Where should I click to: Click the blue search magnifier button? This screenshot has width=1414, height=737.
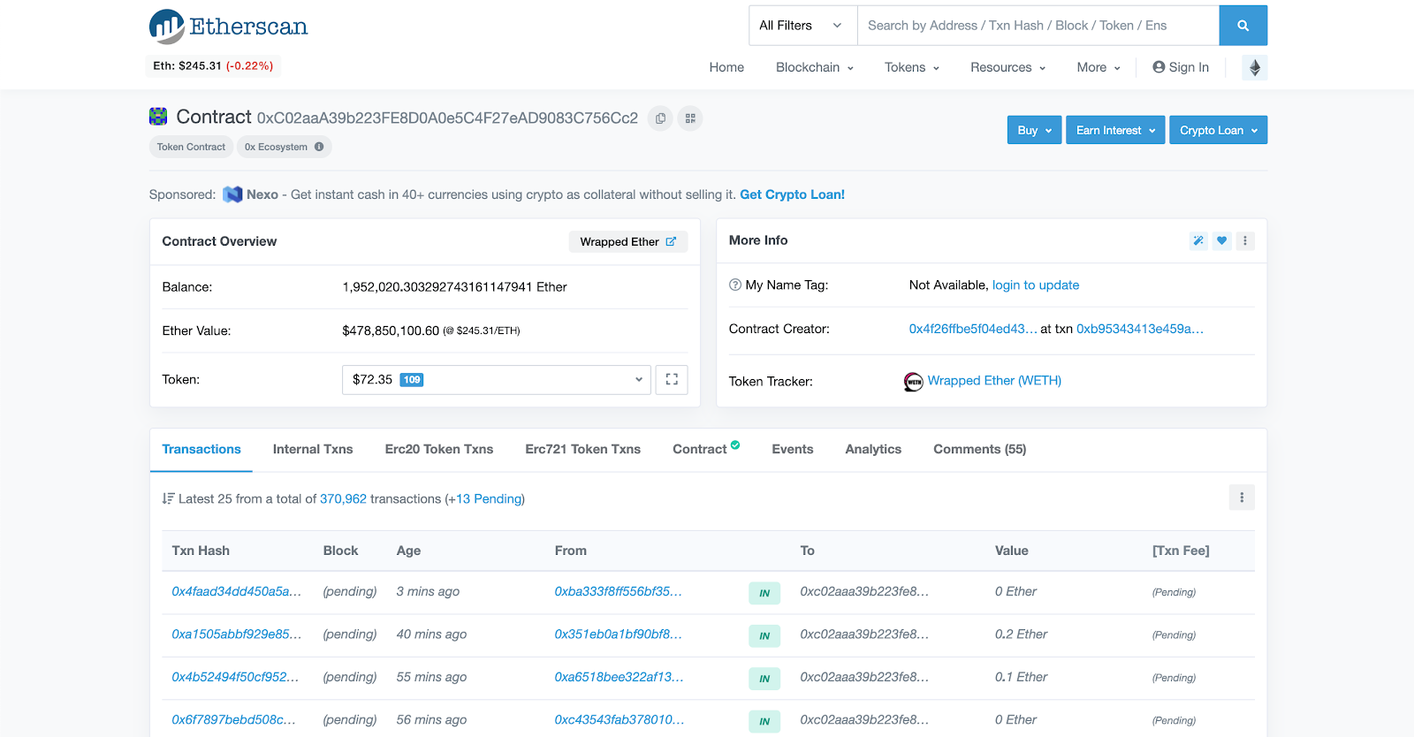1243,26
